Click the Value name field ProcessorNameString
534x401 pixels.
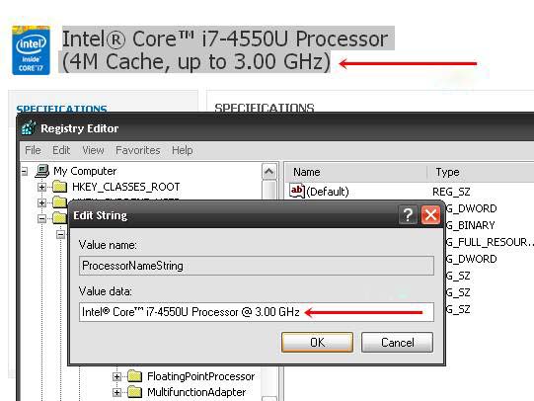(x=257, y=266)
